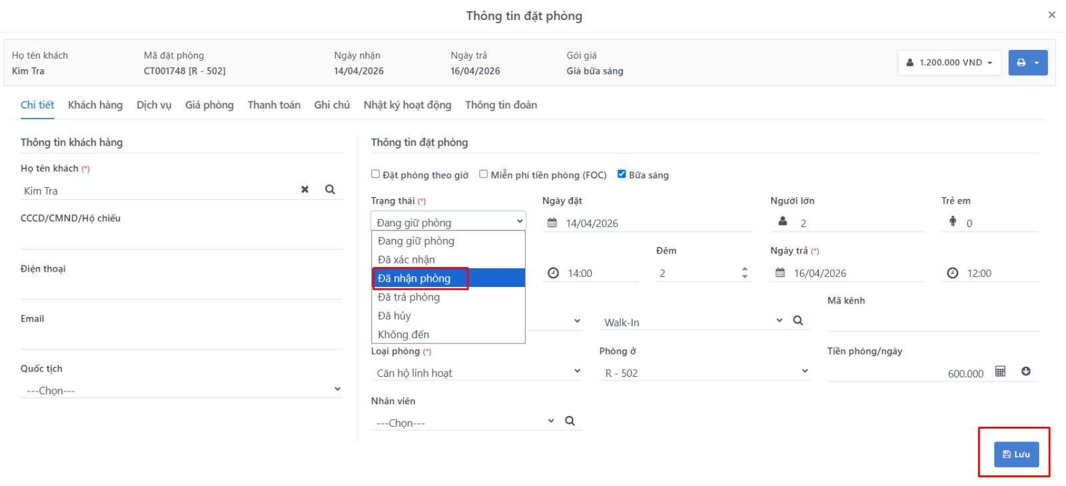1066x486 pixels.
Task: Open Loại phòng Căn hộ linh hoạt dropdown
Action: tap(476, 372)
